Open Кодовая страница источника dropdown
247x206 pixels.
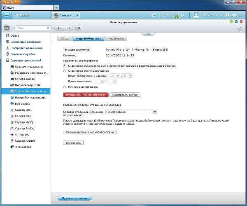pos(131,112)
